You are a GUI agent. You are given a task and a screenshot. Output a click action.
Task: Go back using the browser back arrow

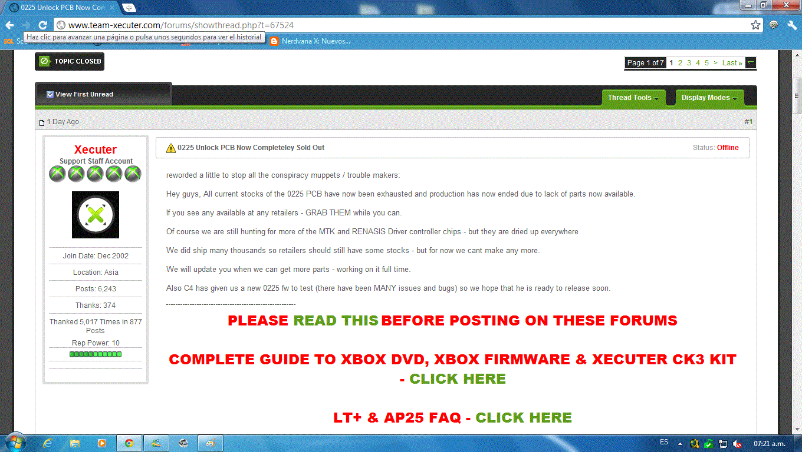[x=10, y=25]
